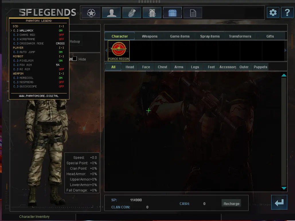Open the grenade weapons shop icon
The height and width of the screenshot is (221, 295).
pos(132,13)
